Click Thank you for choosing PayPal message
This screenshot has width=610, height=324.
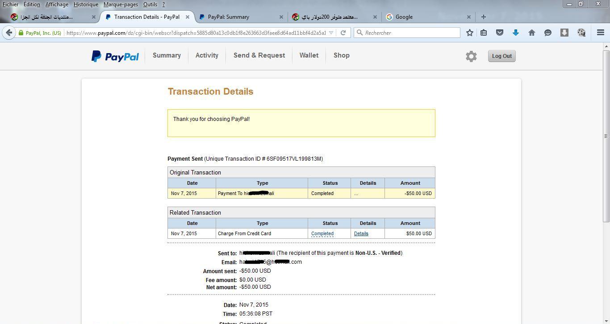coord(211,119)
